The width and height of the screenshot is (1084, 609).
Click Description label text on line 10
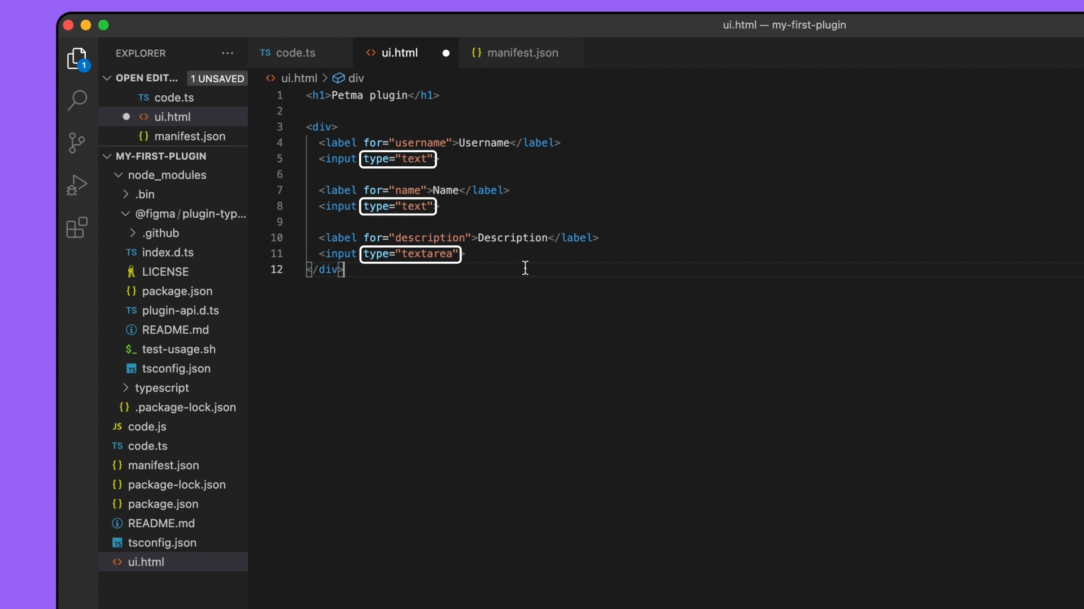[513, 238]
